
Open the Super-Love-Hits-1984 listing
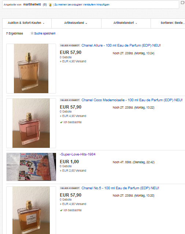point(78,154)
